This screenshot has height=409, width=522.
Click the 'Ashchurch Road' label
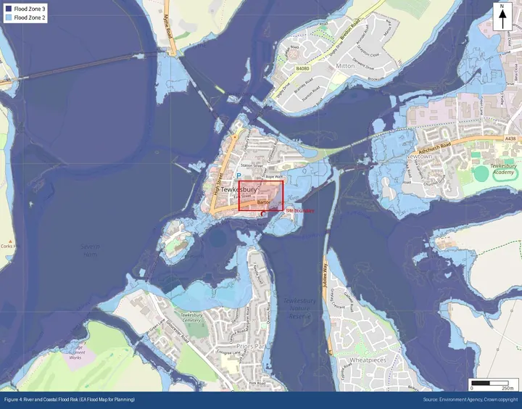point(434,148)
